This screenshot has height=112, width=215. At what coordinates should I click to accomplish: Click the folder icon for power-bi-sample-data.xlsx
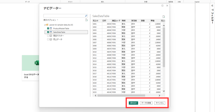(x=47, y=25)
